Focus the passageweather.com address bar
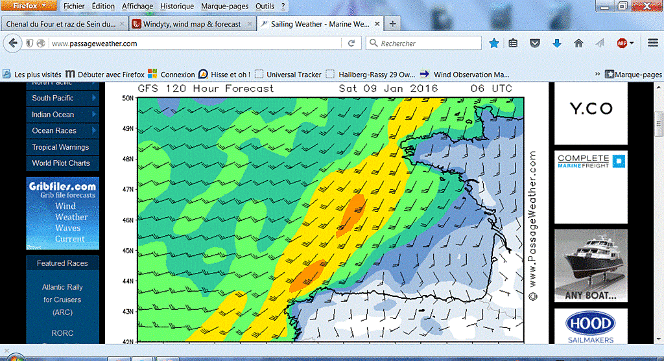Screen dimensions: 664x361 tap(195, 43)
